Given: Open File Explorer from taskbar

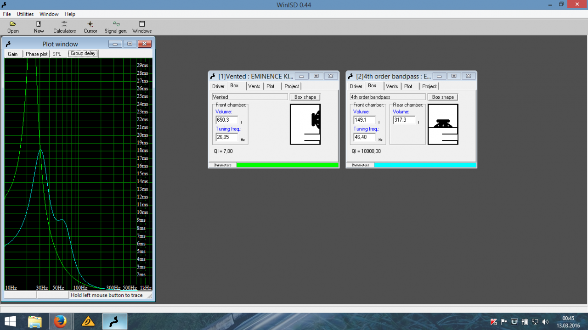Looking at the screenshot, I should click(x=35, y=322).
